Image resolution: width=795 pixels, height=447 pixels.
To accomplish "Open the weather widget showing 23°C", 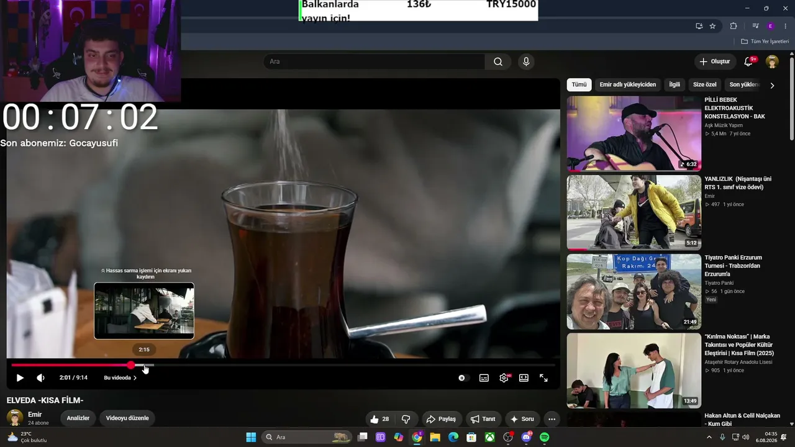I will tap(26, 437).
